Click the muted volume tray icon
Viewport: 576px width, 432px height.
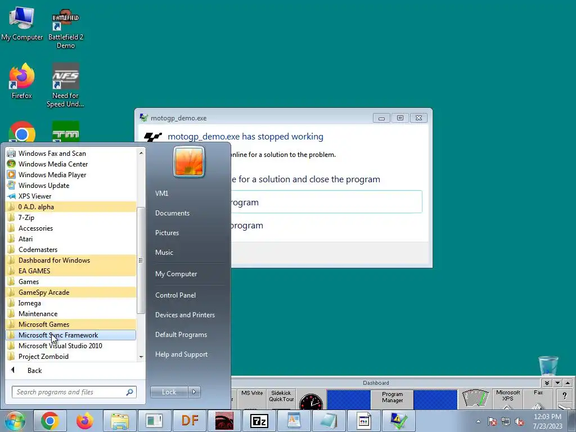coord(519,422)
